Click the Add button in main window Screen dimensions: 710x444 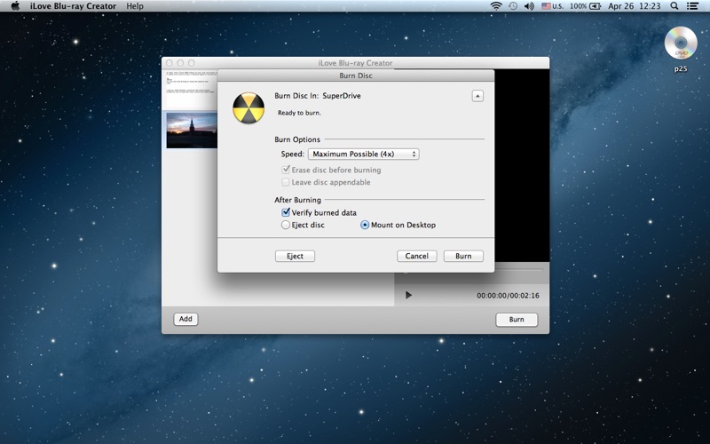click(x=185, y=319)
